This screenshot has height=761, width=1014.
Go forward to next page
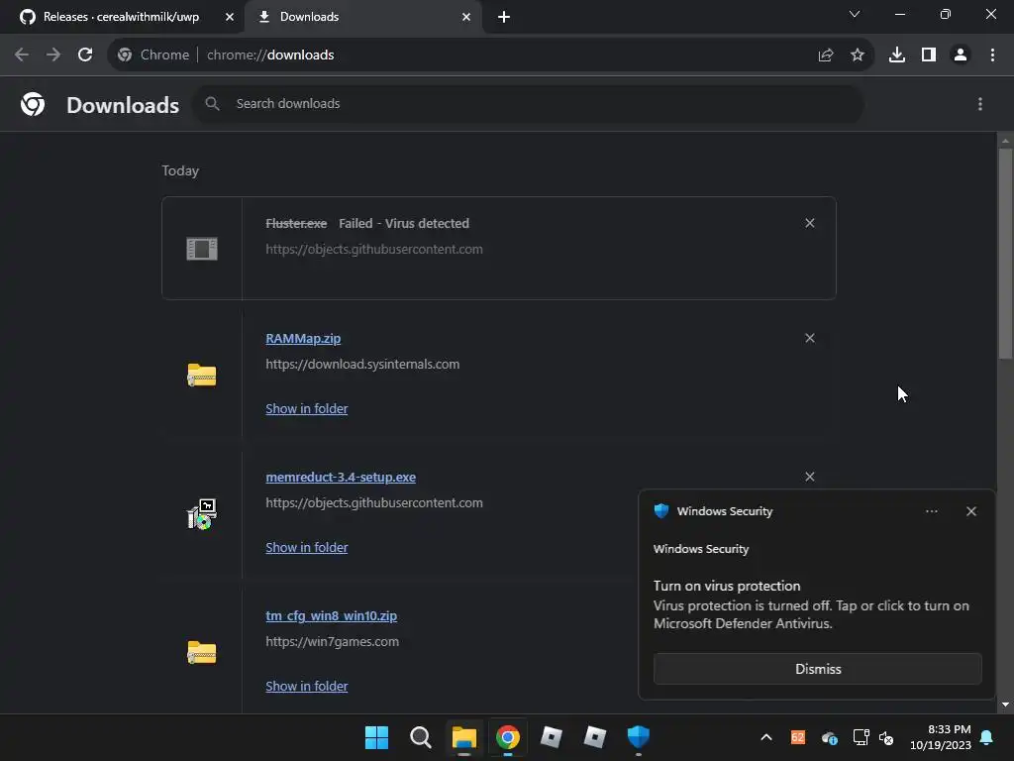53,55
